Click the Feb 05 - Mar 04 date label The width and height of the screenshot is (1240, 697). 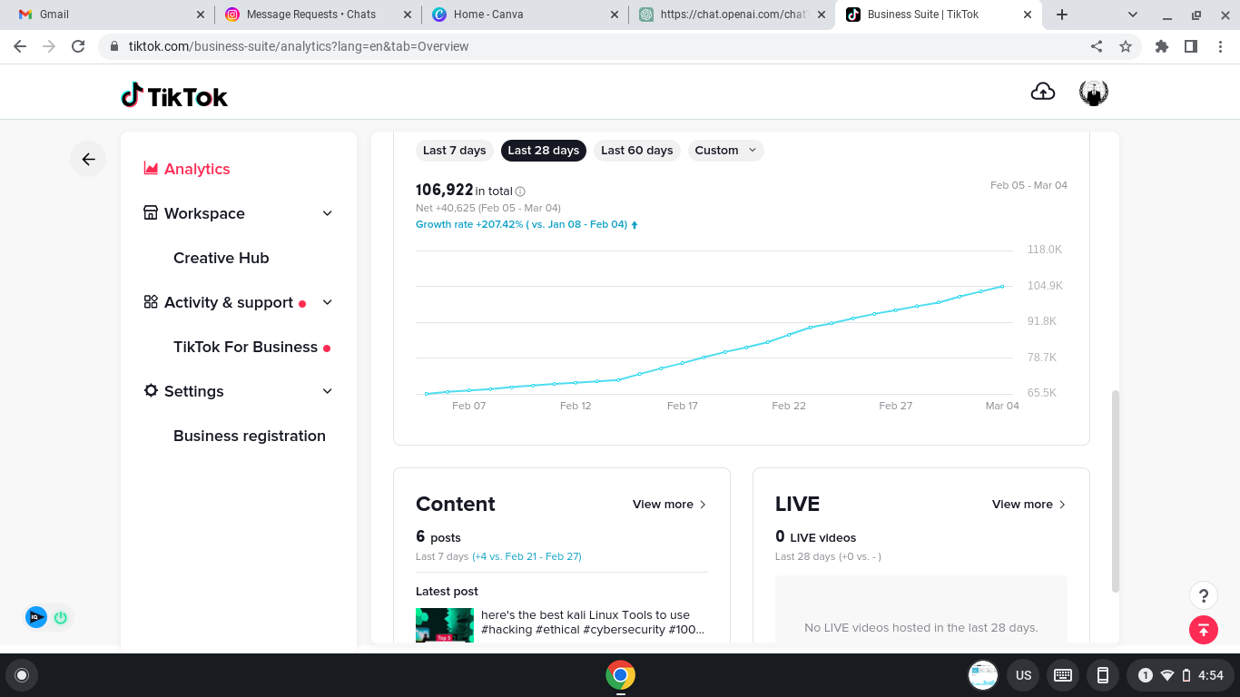1028,185
